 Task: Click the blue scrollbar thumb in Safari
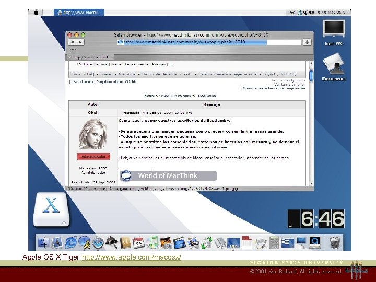[x=311, y=76]
